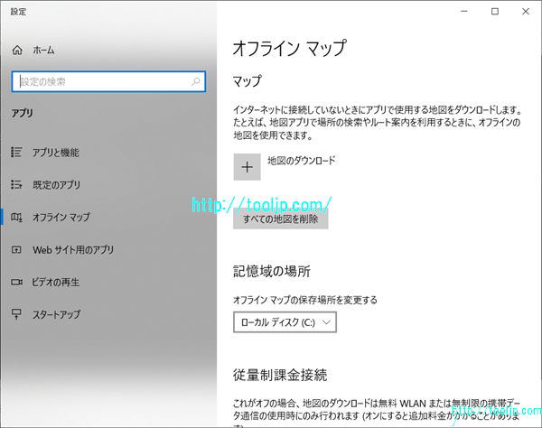Click the Web サイト用のアプリ icon

pos(16,249)
